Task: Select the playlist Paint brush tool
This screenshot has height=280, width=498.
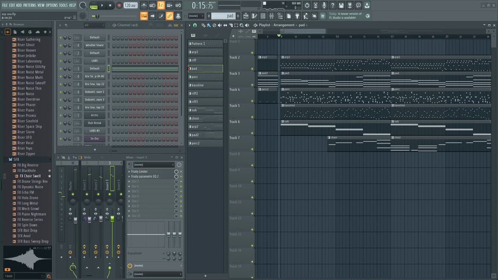Action: [209, 25]
